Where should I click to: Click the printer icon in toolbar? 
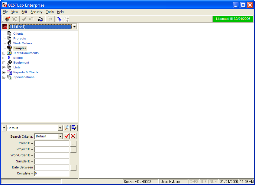pos(40,19)
